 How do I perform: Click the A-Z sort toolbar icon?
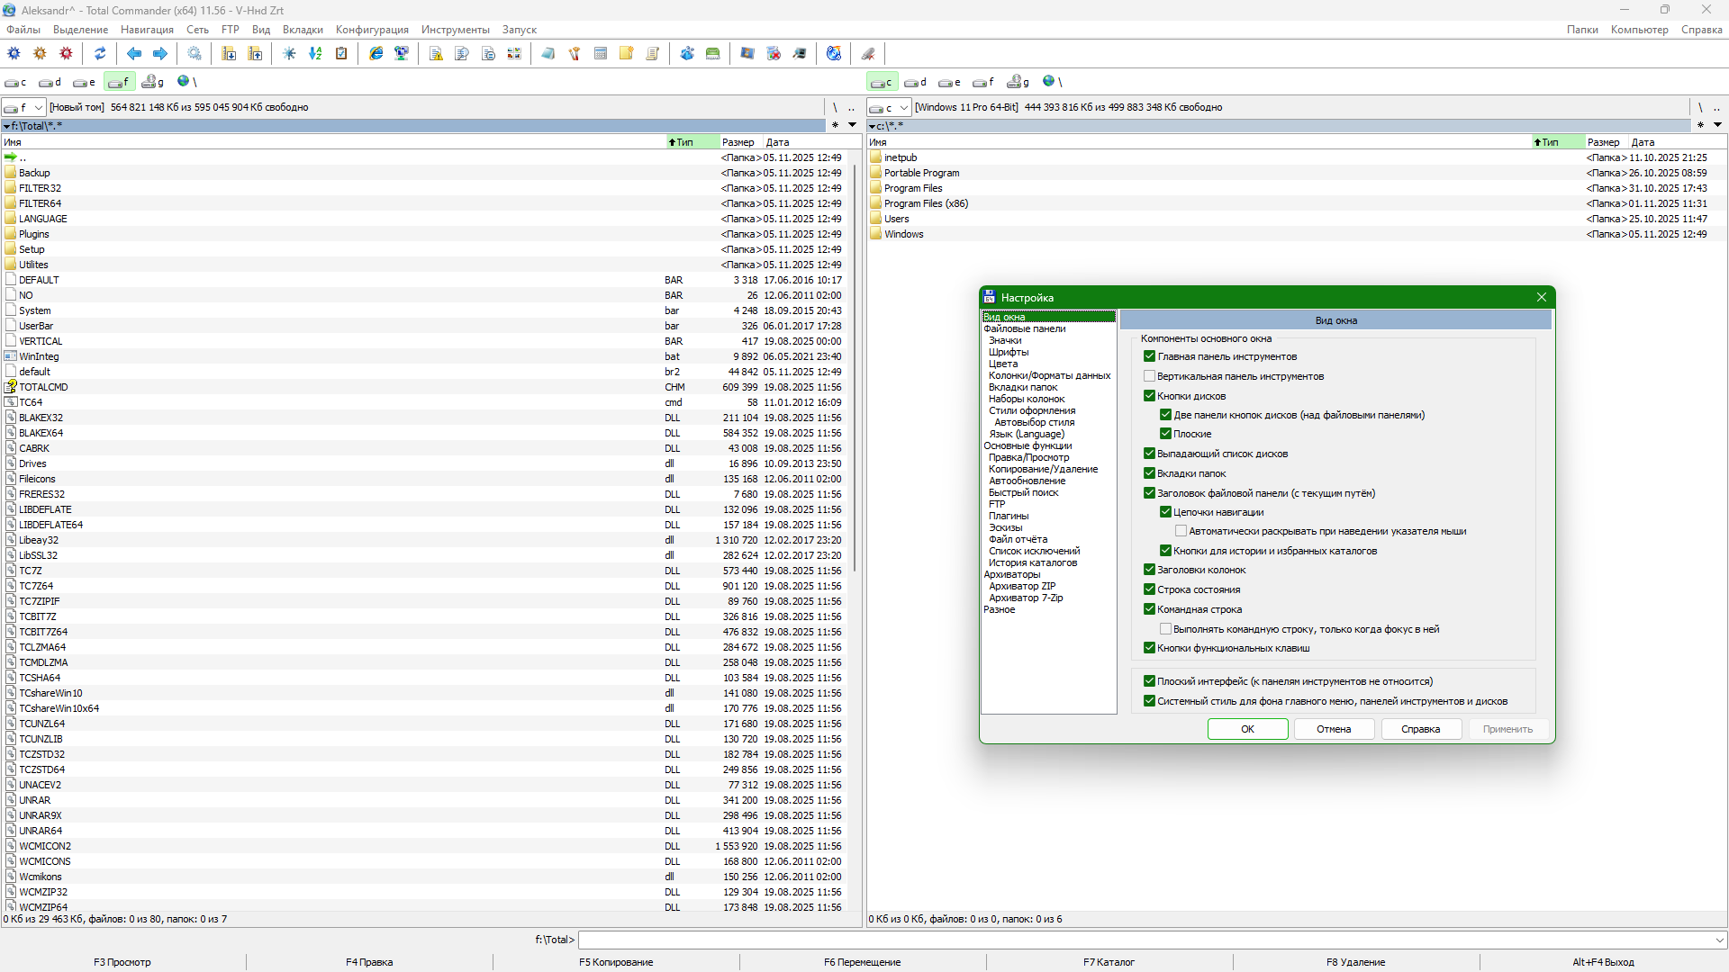pyautogui.click(x=315, y=54)
